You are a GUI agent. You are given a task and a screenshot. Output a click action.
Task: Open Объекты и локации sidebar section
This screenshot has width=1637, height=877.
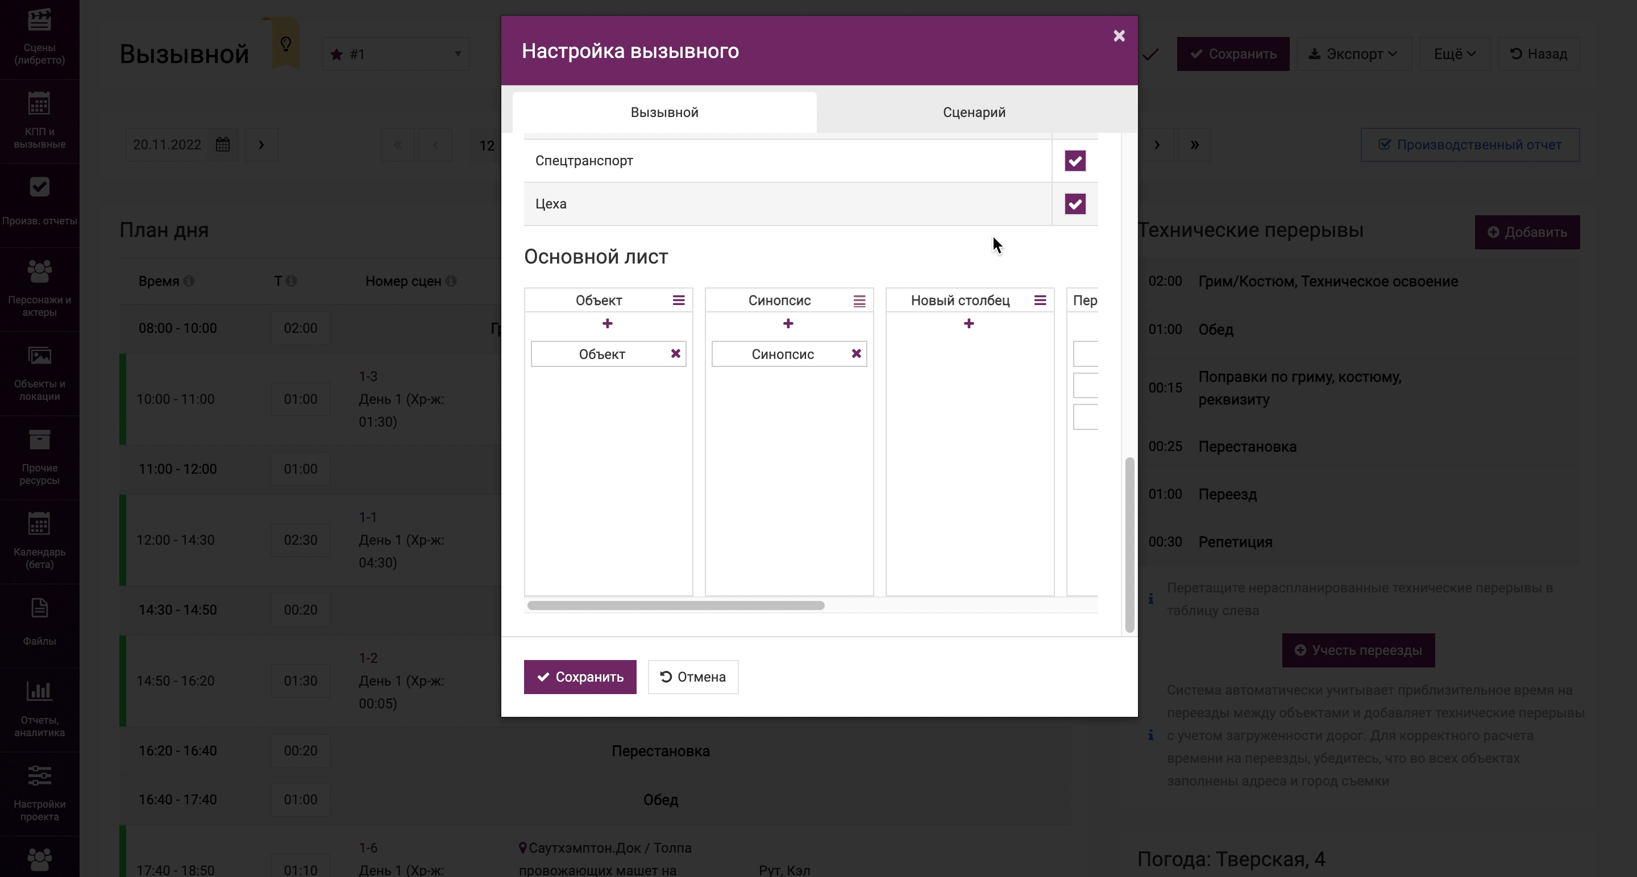click(39, 373)
